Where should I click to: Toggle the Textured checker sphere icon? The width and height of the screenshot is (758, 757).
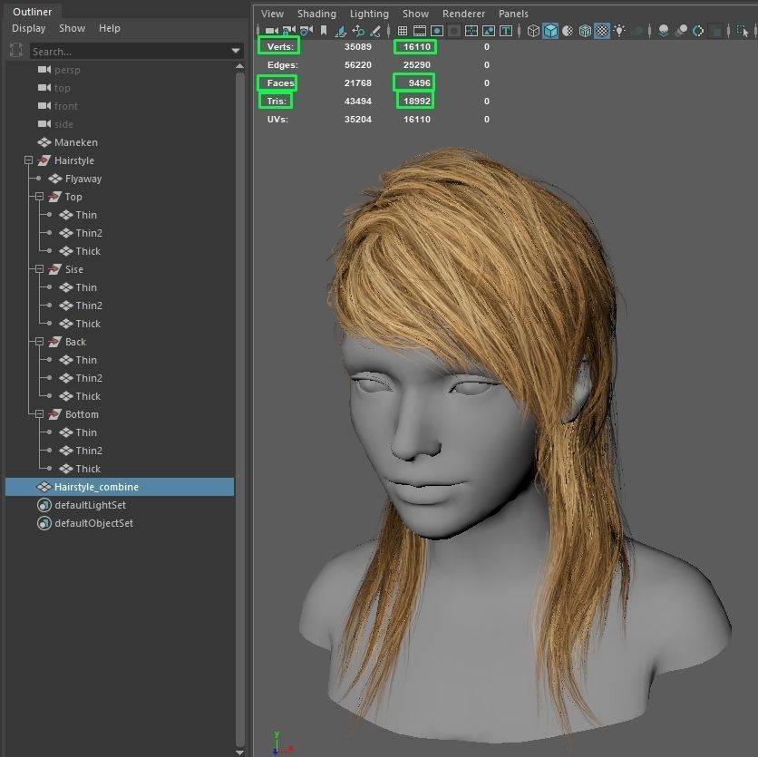coord(602,31)
